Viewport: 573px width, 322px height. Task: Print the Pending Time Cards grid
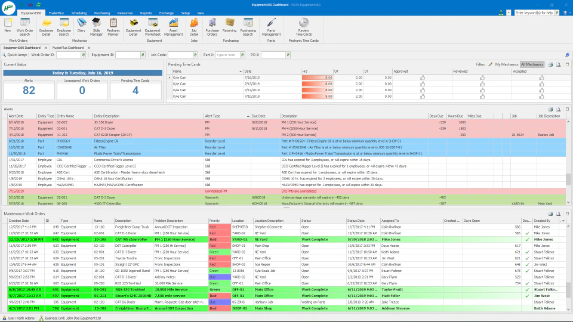point(550,64)
